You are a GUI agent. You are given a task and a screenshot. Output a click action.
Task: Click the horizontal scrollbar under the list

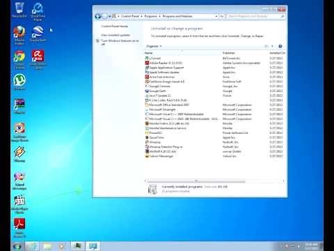[196, 181]
